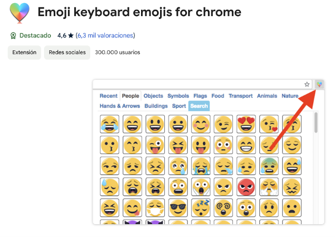Open the Buildings tab
Viewport: 336px width, 237px height.
click(x=156, y=106)
